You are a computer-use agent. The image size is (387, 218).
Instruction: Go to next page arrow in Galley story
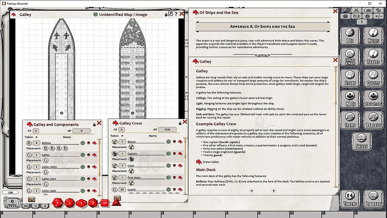tap(274, 191)
